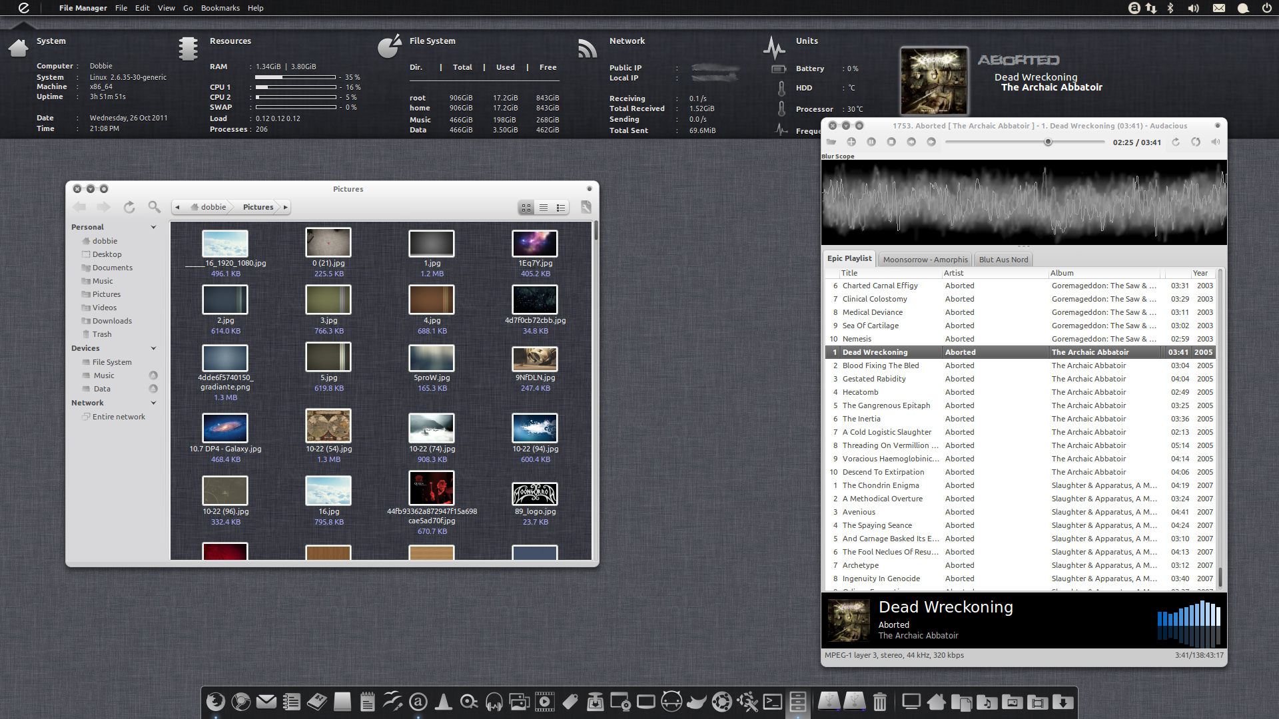Switch to Moonsorrow - Amorphis playlist tab
The image size is (1279, 719).
[925, 260]
